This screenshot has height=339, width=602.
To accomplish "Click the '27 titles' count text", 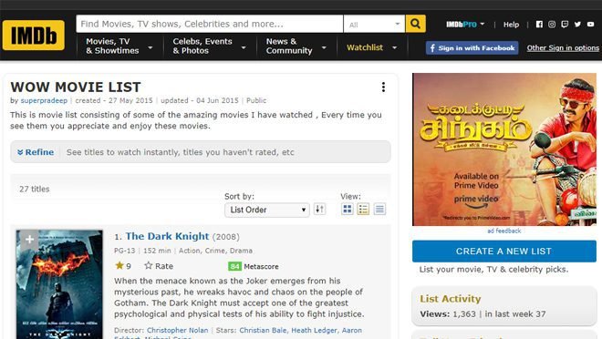I will click(34, 189).
